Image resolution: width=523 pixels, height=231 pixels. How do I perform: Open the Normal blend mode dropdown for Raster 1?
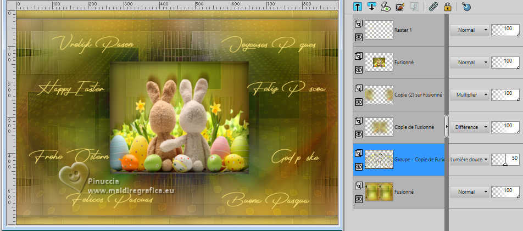coord(469,30)
